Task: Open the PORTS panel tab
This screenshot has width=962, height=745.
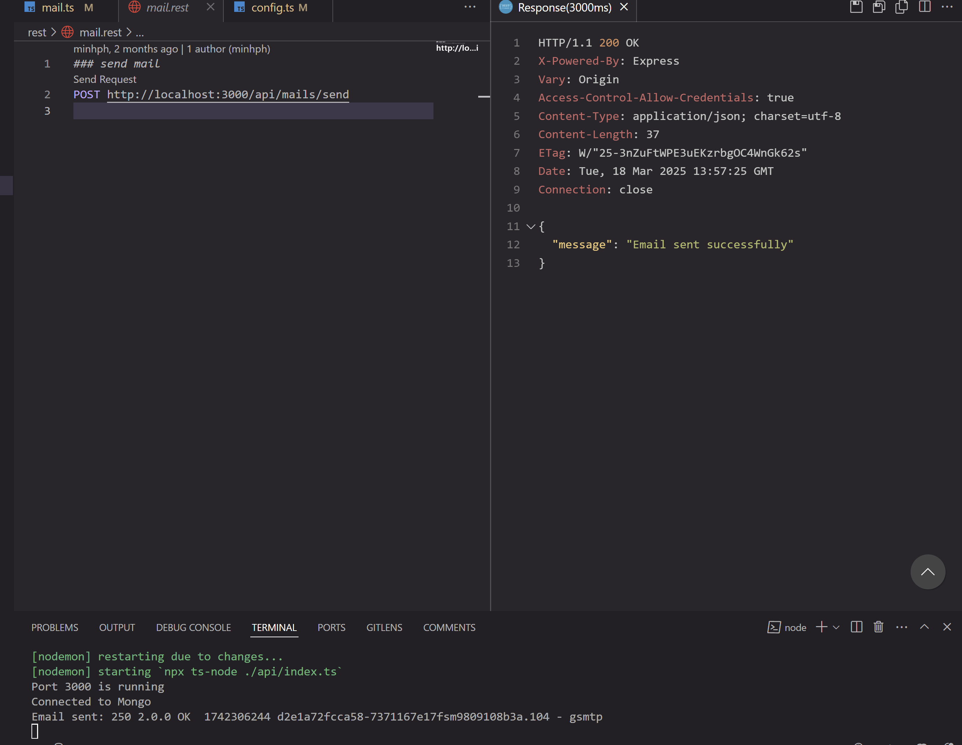Action: tap(331, 627)
